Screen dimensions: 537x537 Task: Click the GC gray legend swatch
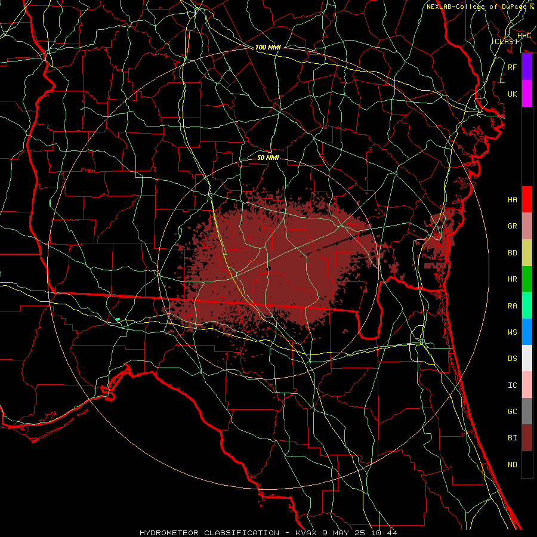(527, 411)
